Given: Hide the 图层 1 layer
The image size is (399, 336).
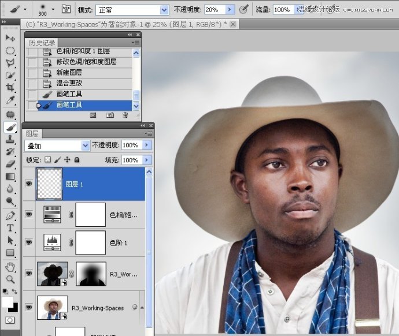Looking at the screenshot, I should [x=29, y=184].
